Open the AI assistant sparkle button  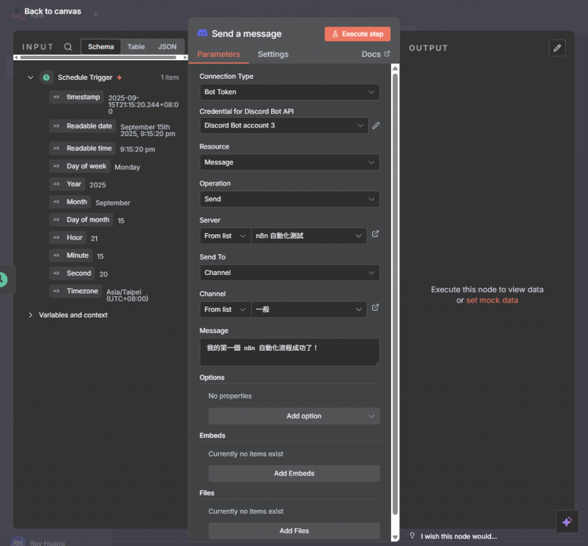567,521
